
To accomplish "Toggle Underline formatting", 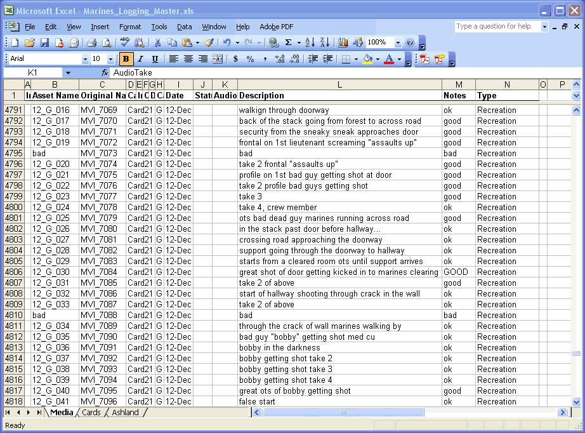I will 155,59.
